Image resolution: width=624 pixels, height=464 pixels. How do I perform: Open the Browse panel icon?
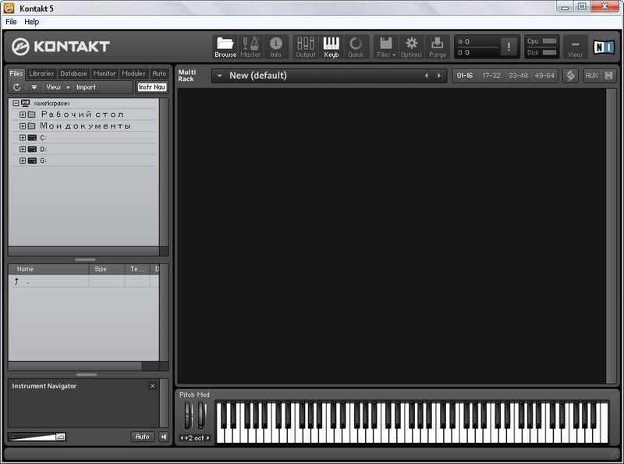(225, 46)
